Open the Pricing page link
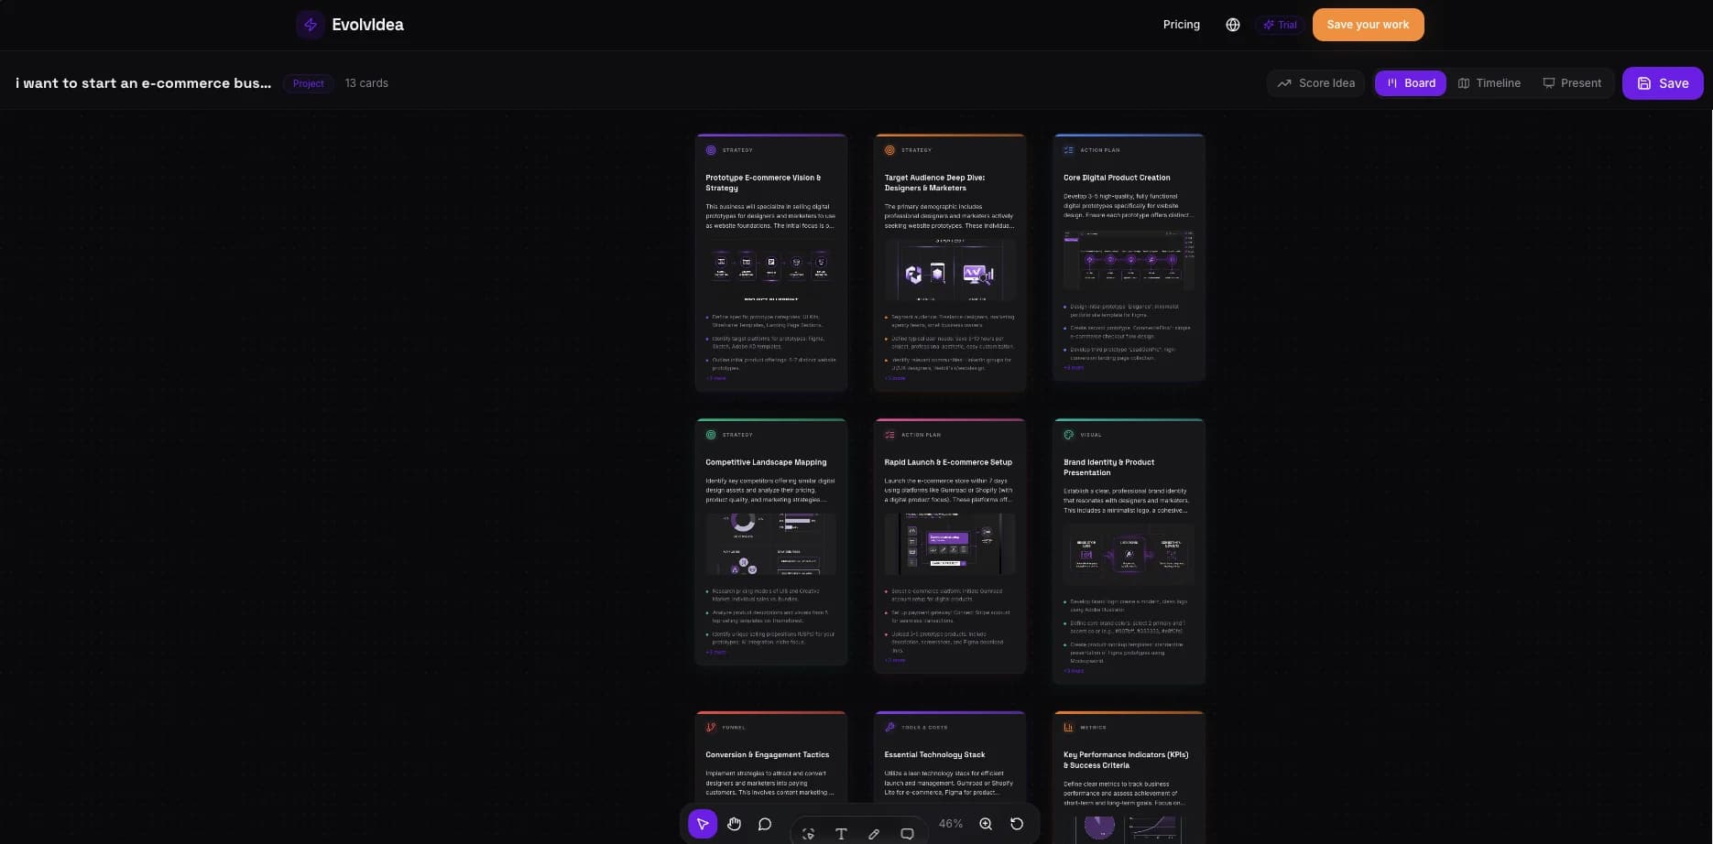Viewport: 1713px width, 844px height. pyautogui.click(x=1181, y=25)
